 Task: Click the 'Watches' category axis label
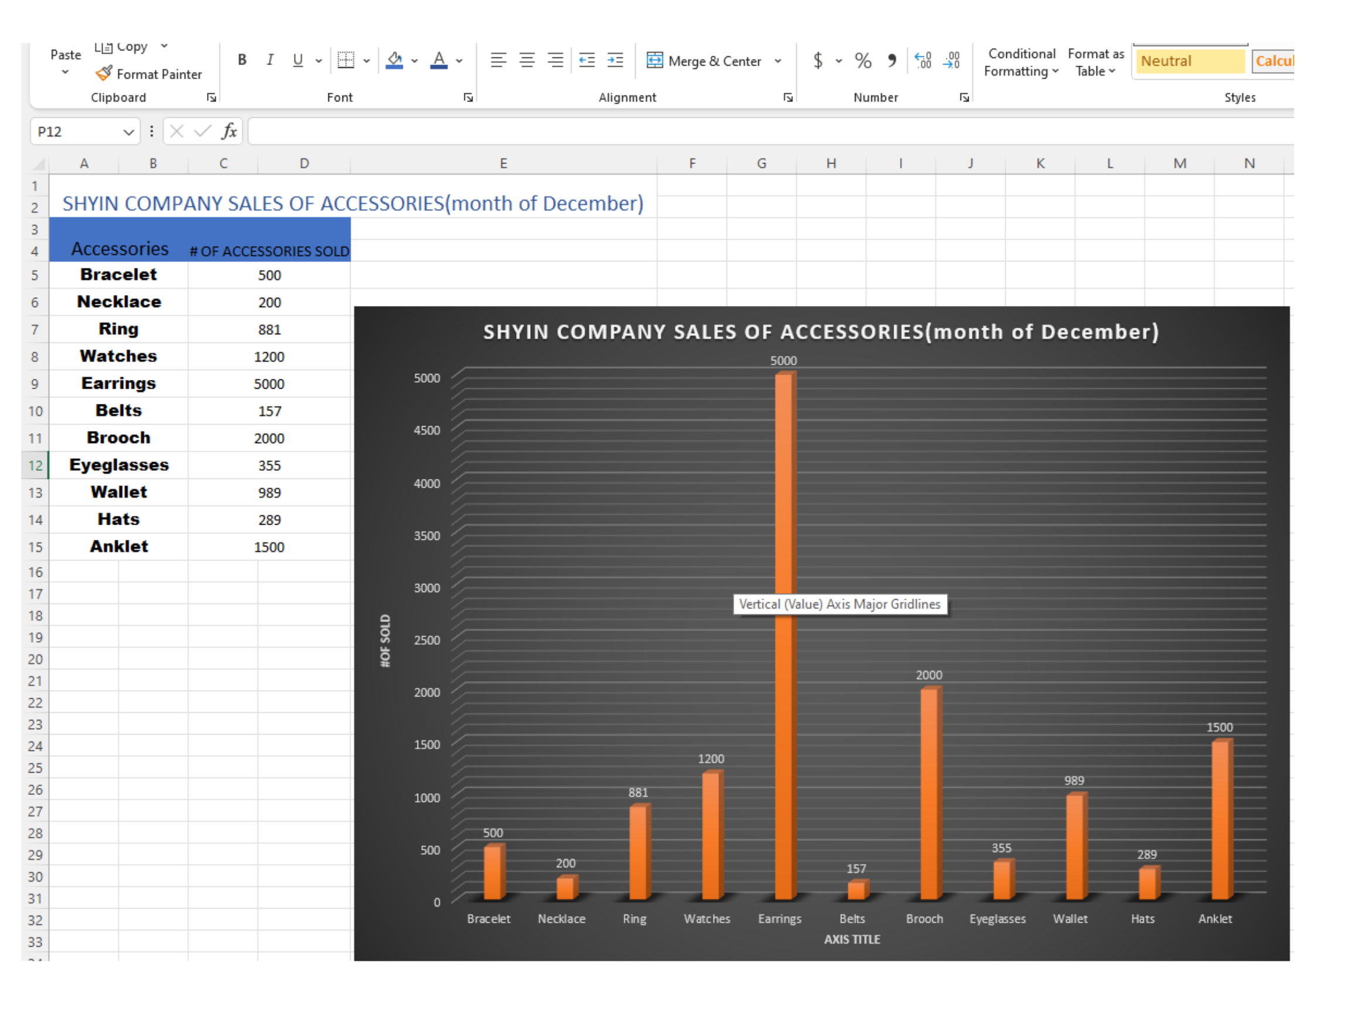coord(707,919)
